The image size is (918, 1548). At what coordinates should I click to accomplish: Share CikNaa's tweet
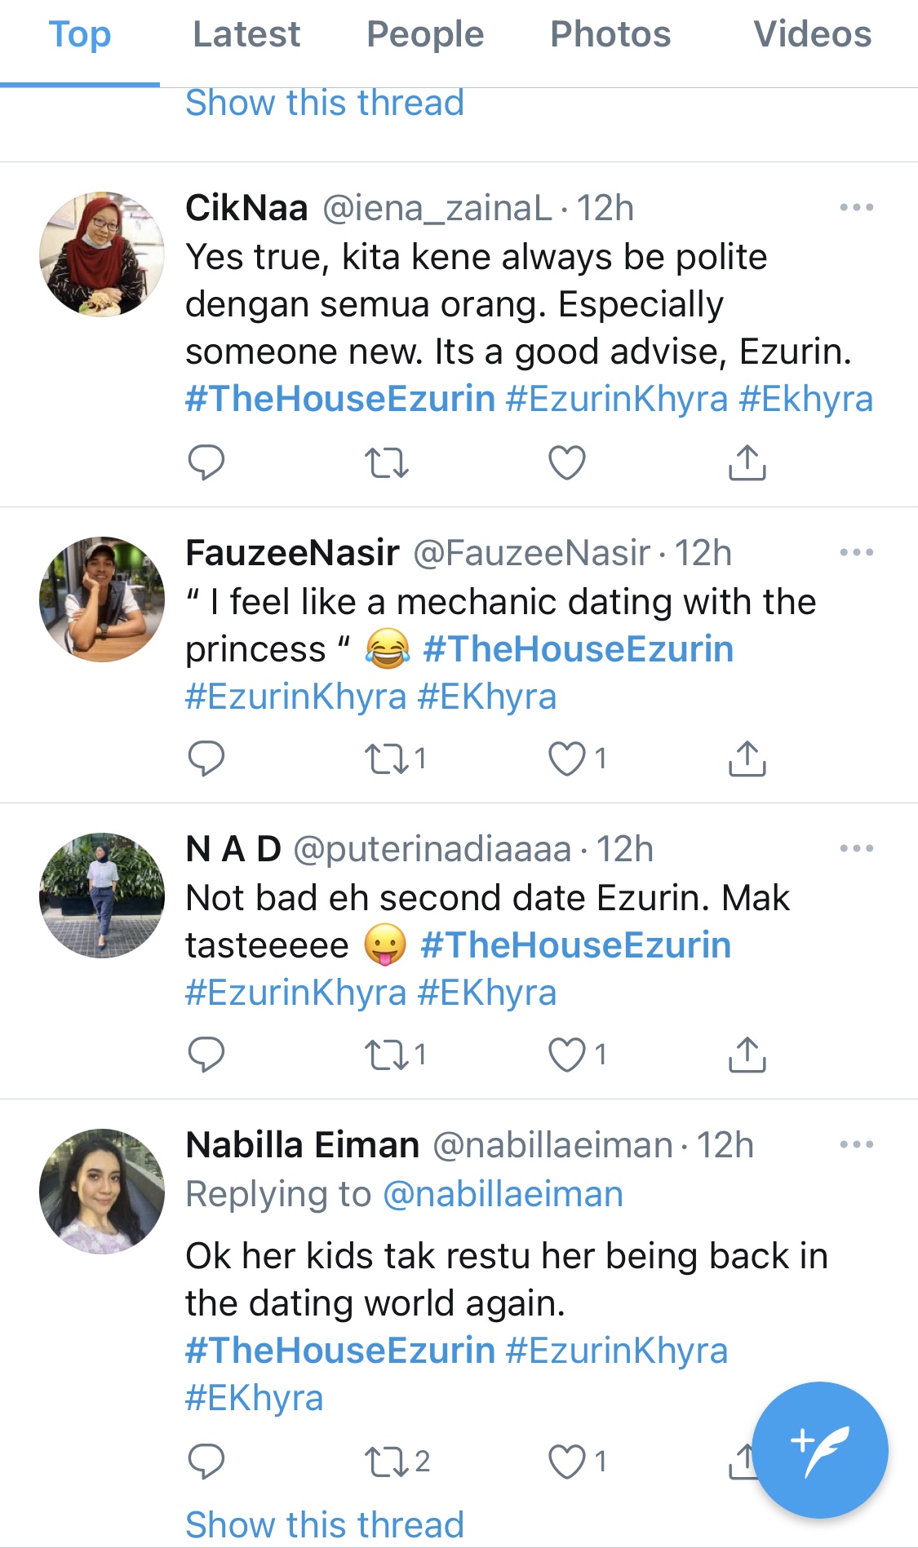point(747,462)
